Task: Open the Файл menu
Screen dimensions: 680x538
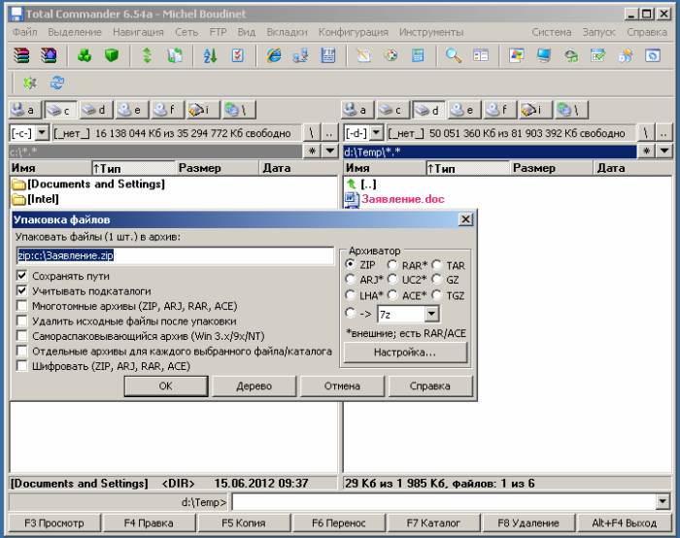Action: pos(24,32)
